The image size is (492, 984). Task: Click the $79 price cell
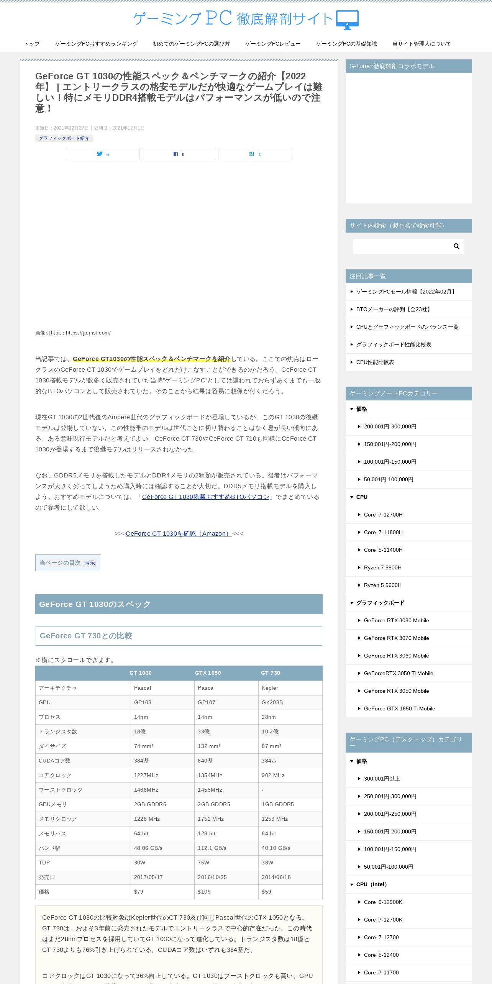pos(162,892)
